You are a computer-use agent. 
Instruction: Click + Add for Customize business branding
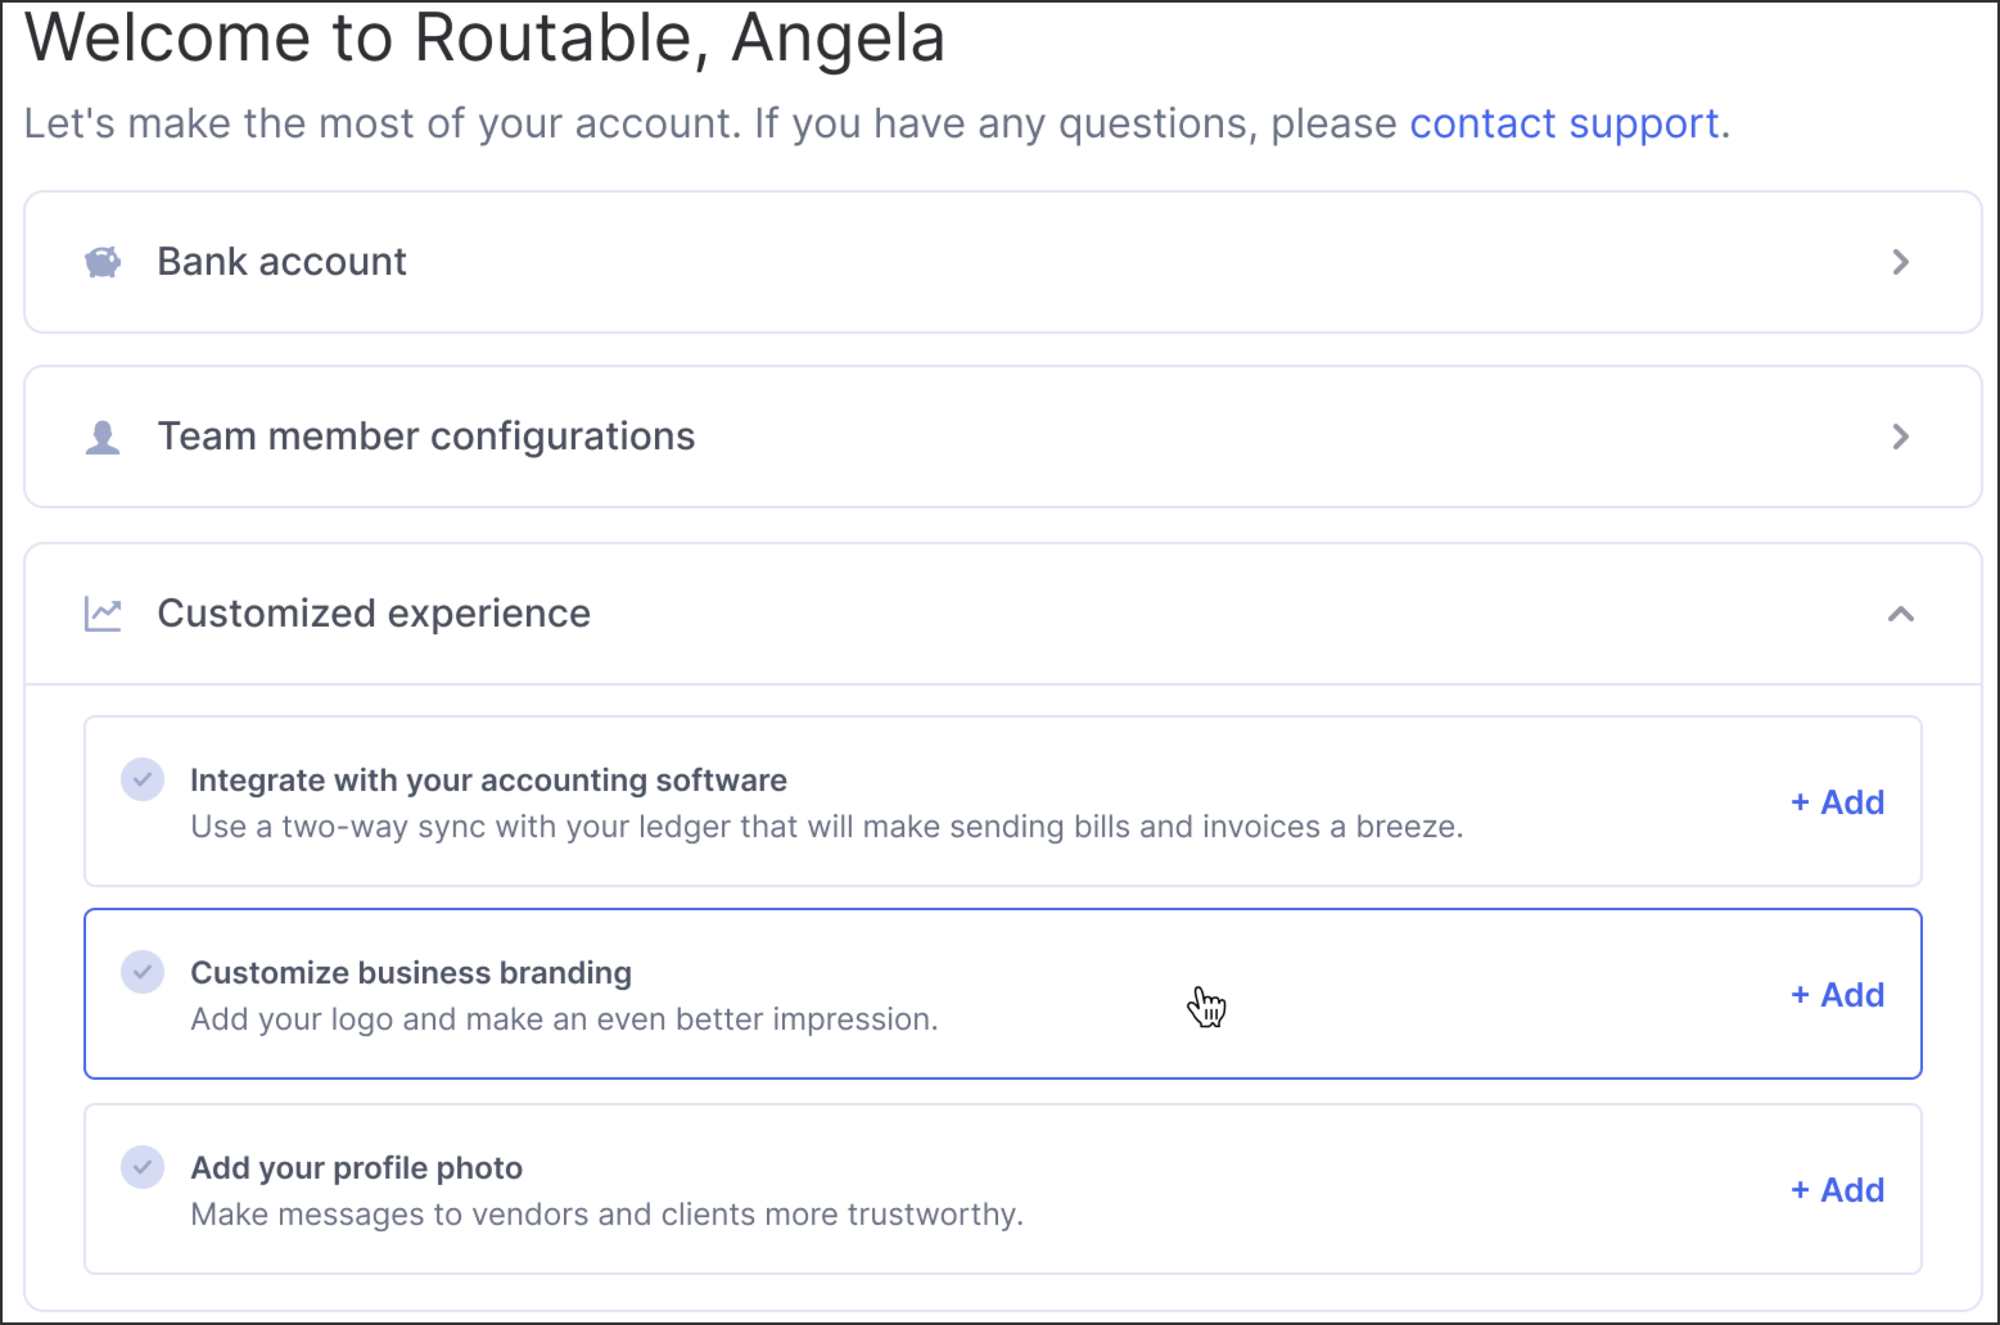[1838, 994]
